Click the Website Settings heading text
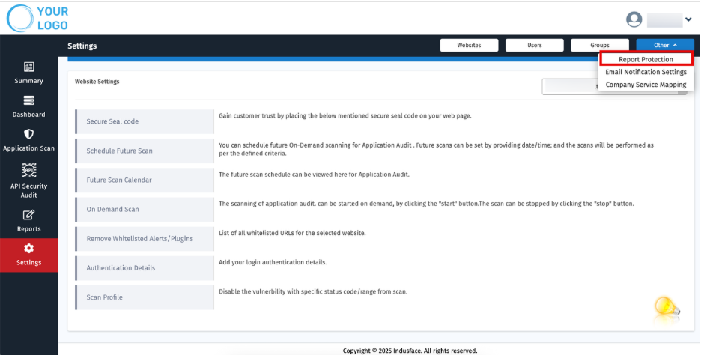 pyautogui.click(x=97, y=82)
